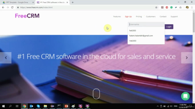Click the FreeCRM logo
Image resolution: width=195 pixels, height=109 pixels.
pyautogui.click(x=27, y=16)
